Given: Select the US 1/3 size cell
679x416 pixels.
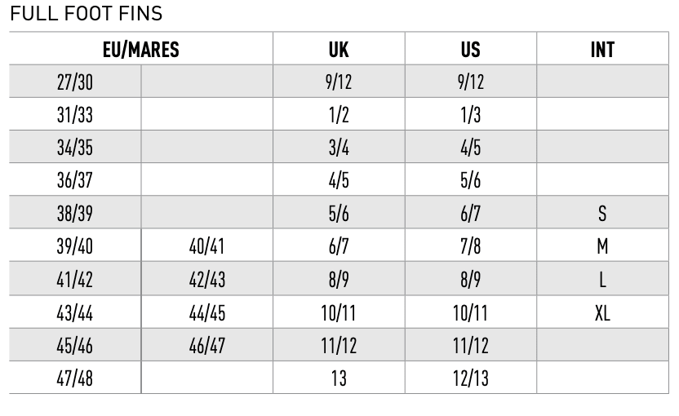Looking at the screenshot, I should [x=471, y=115].
